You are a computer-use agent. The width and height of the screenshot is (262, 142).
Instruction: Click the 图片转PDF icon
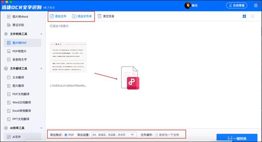tap(9, 43)
